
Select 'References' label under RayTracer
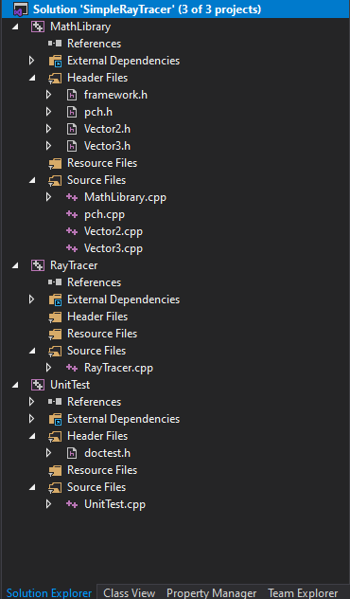[95, 282]
